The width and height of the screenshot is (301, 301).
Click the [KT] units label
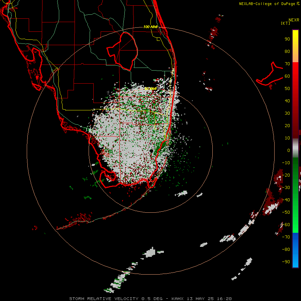(x=286, y=23)
